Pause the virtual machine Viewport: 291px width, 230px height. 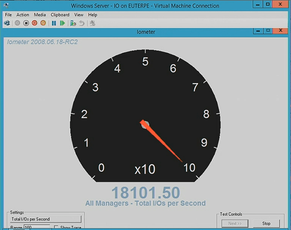54,23
